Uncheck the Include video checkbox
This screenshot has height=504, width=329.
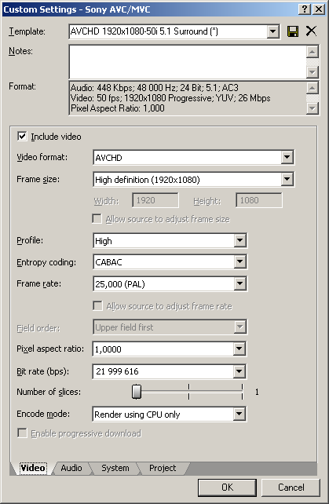pyautogui.click(x=22, y=137)
